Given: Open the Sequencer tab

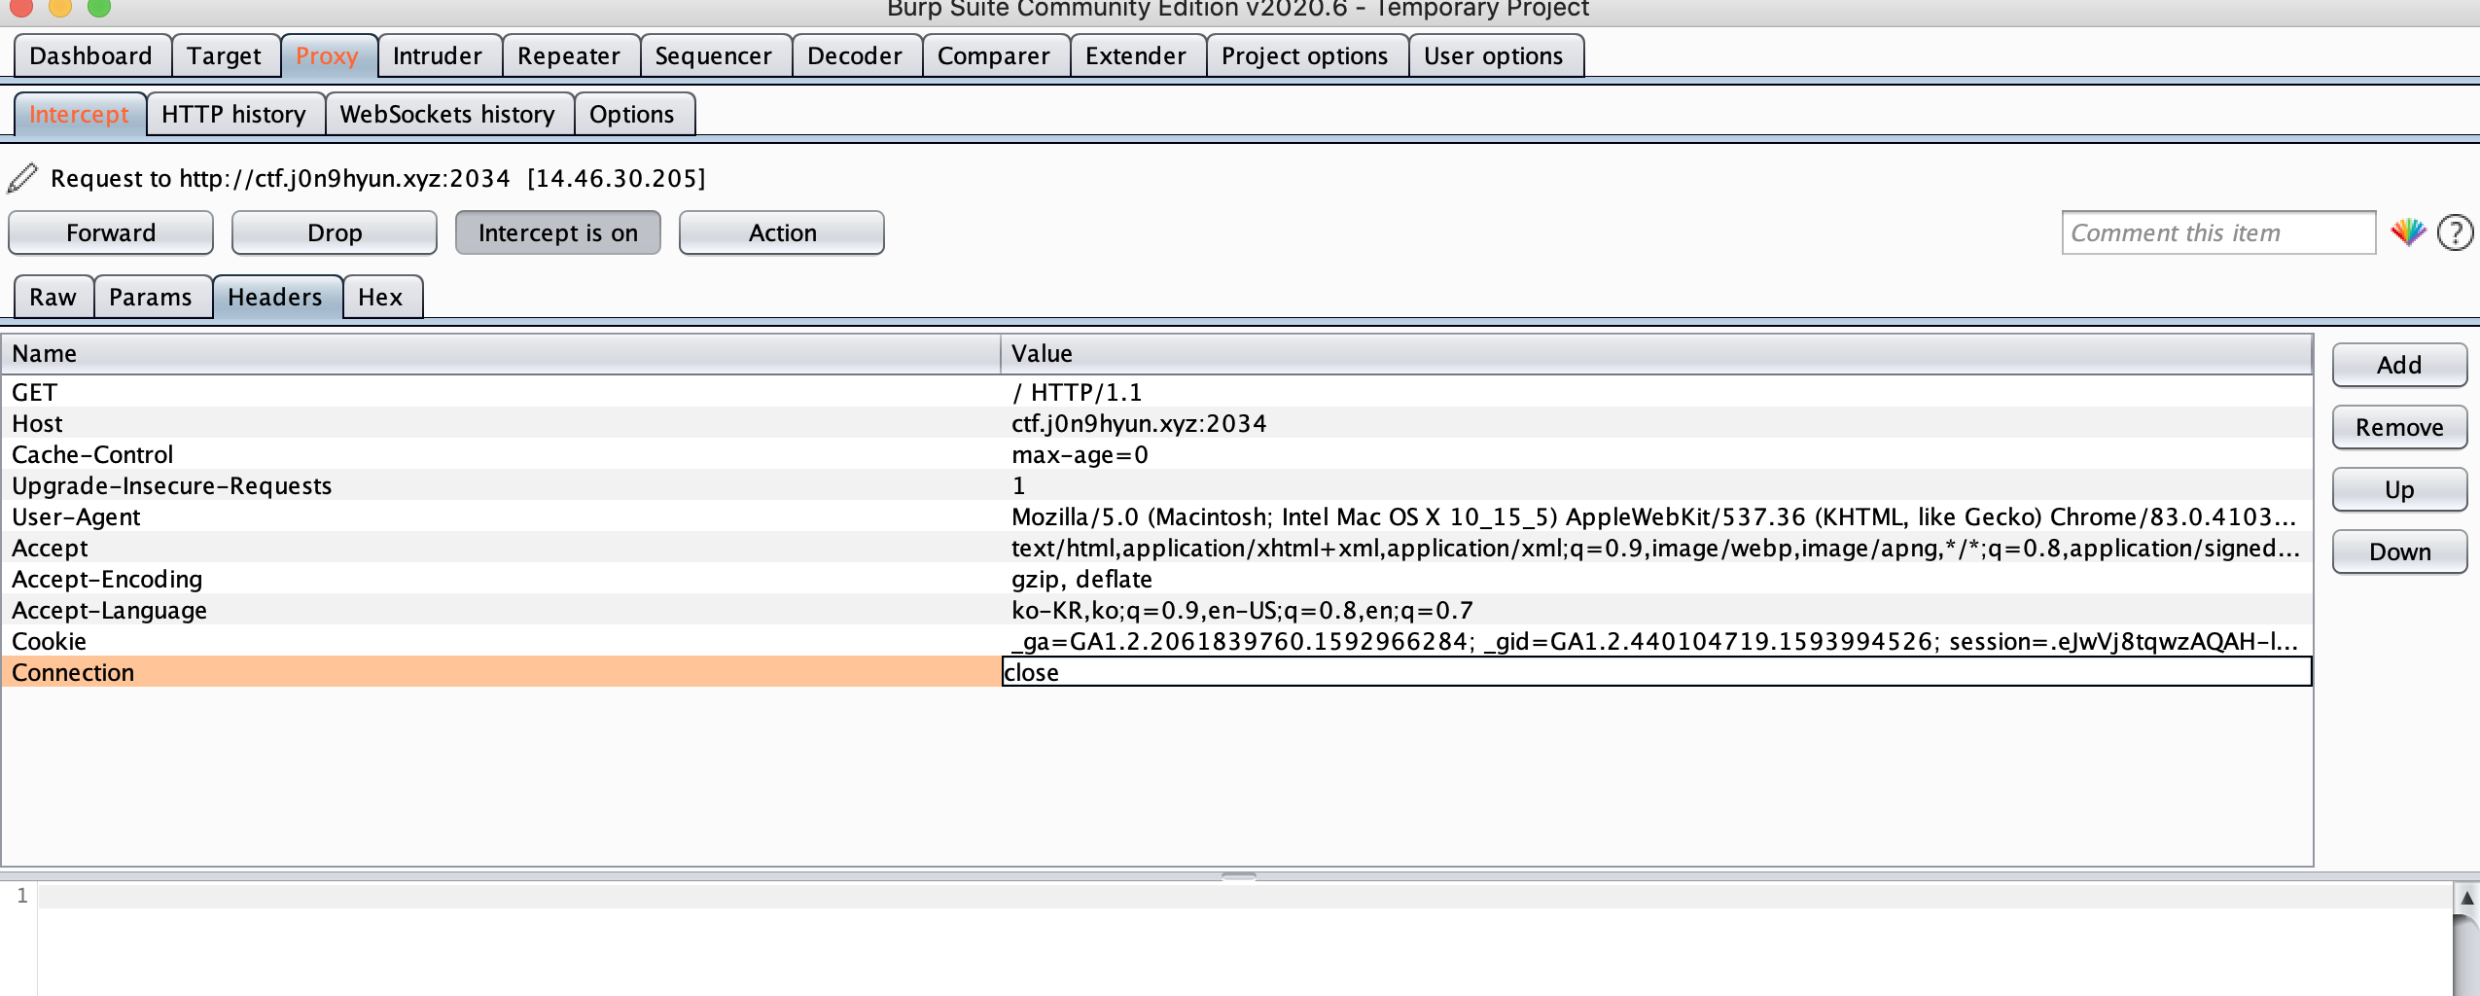Looking at the screenshot, I should click(714, 56).
